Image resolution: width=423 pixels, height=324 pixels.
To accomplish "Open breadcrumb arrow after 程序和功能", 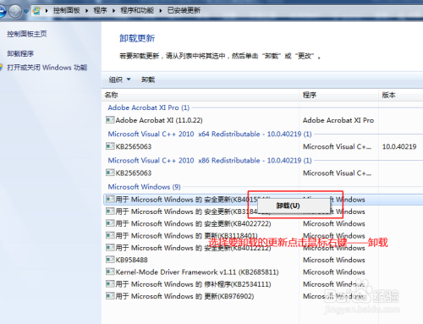I will click(x=161, y=11).
